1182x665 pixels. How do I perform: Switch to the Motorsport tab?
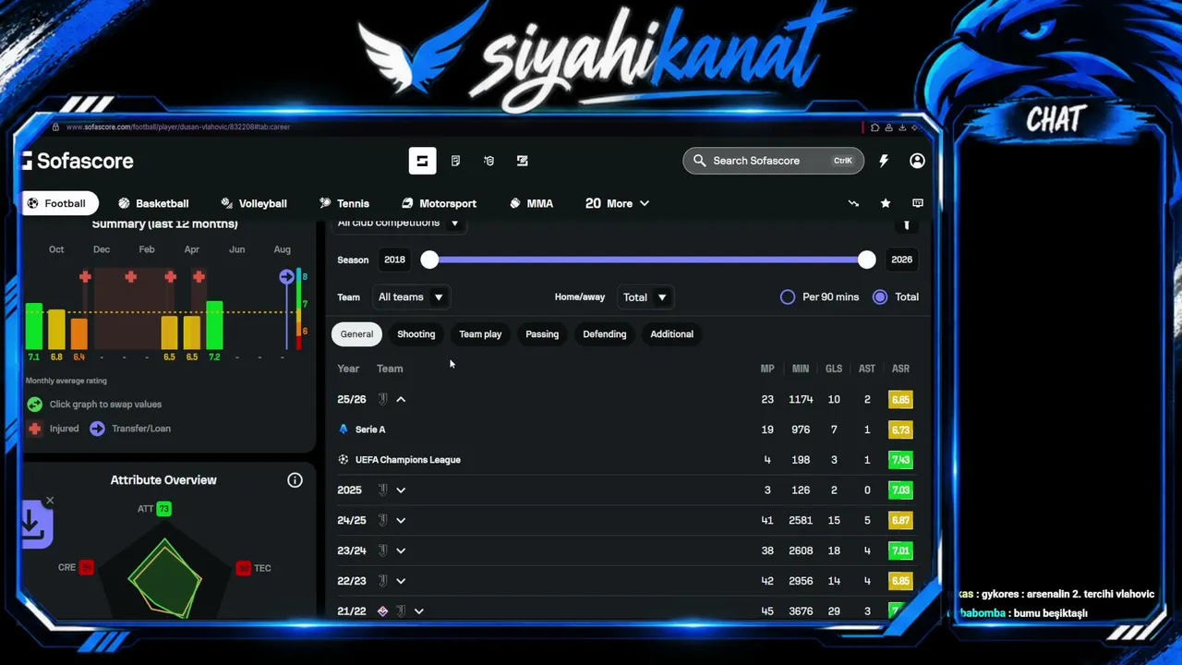click(x=439, y=203)
